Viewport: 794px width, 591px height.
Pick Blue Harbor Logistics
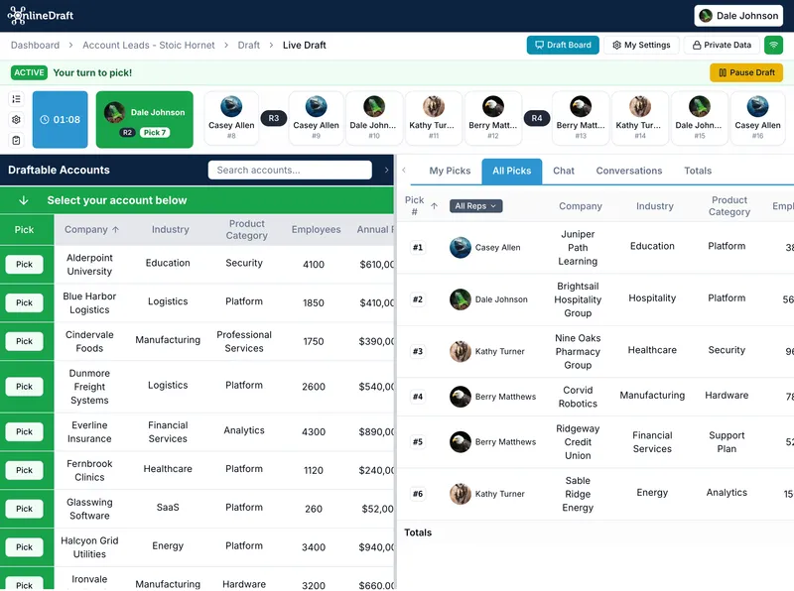click(24, 302)
